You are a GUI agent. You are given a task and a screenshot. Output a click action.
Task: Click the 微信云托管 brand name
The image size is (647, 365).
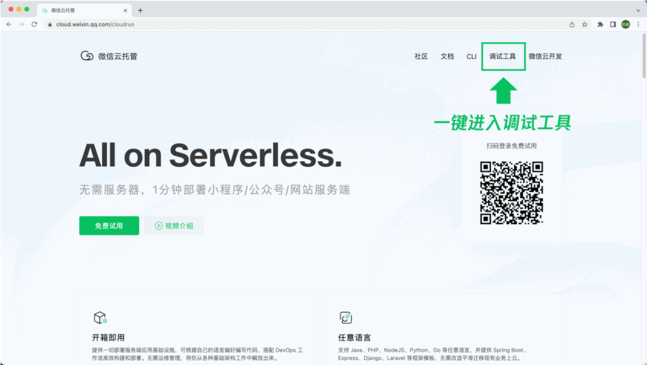pyautogui.click(x=118, y=56)
